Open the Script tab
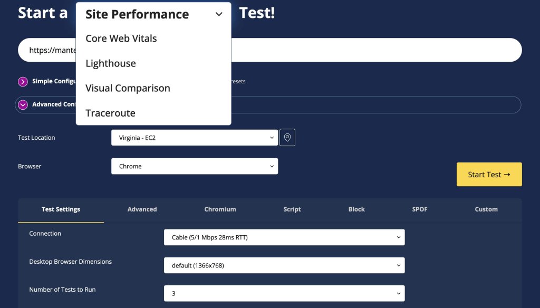The width and height of the screenshot is (540, 308). point(292,209)
